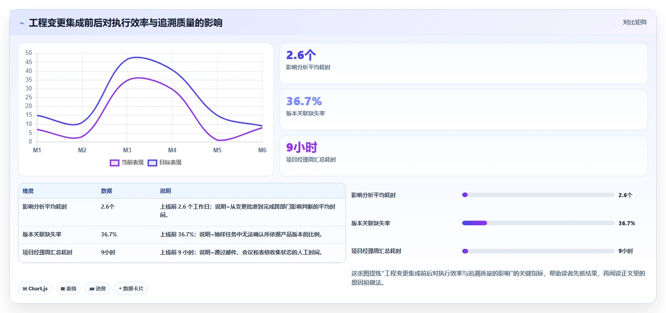Select the 2.6个 data card value

click(x=301, y=55)
